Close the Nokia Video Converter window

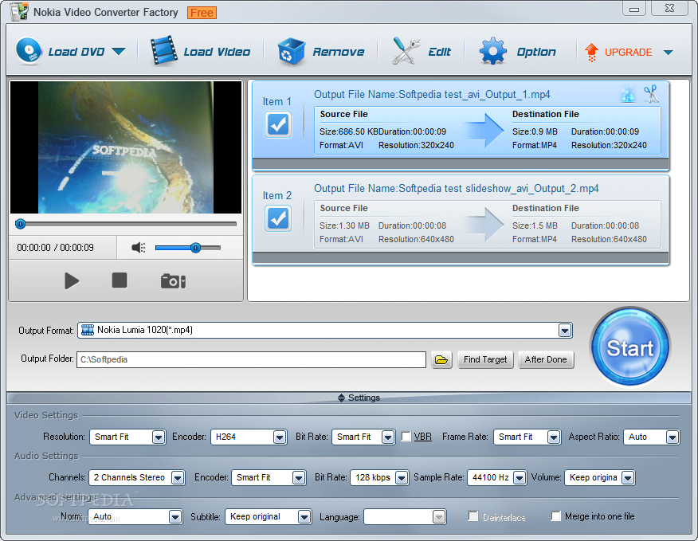tap(669, 9)
